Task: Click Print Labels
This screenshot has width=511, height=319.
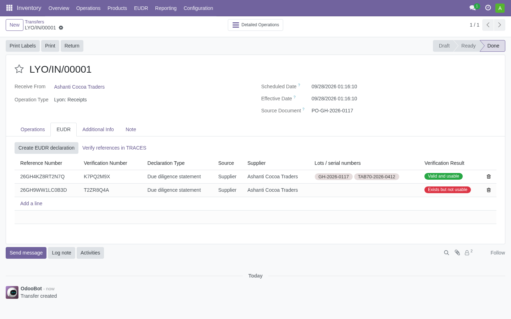Action: (23, 46)
